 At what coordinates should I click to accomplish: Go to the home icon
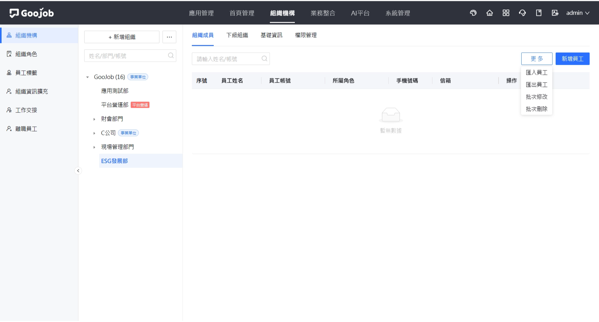489,13
